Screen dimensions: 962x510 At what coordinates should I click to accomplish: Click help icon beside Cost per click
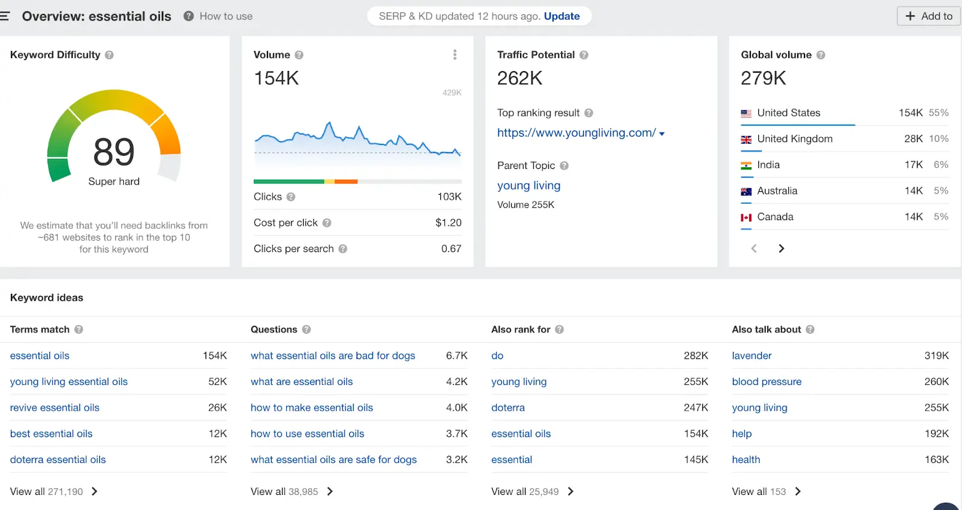(326, 223)
